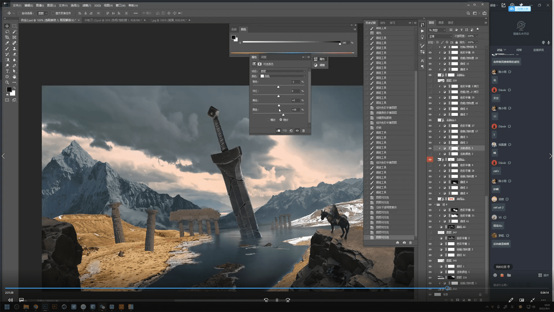
Task: Open the blend mode 正常 dropdown
Action: click(x=441, y=36)
